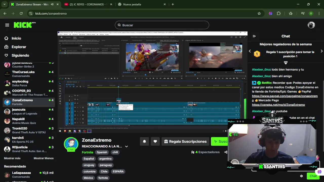Open the Chrome three-dot menu
This screenshot has width=324, height=182.
pyautogui.click(x=319, y=13)
